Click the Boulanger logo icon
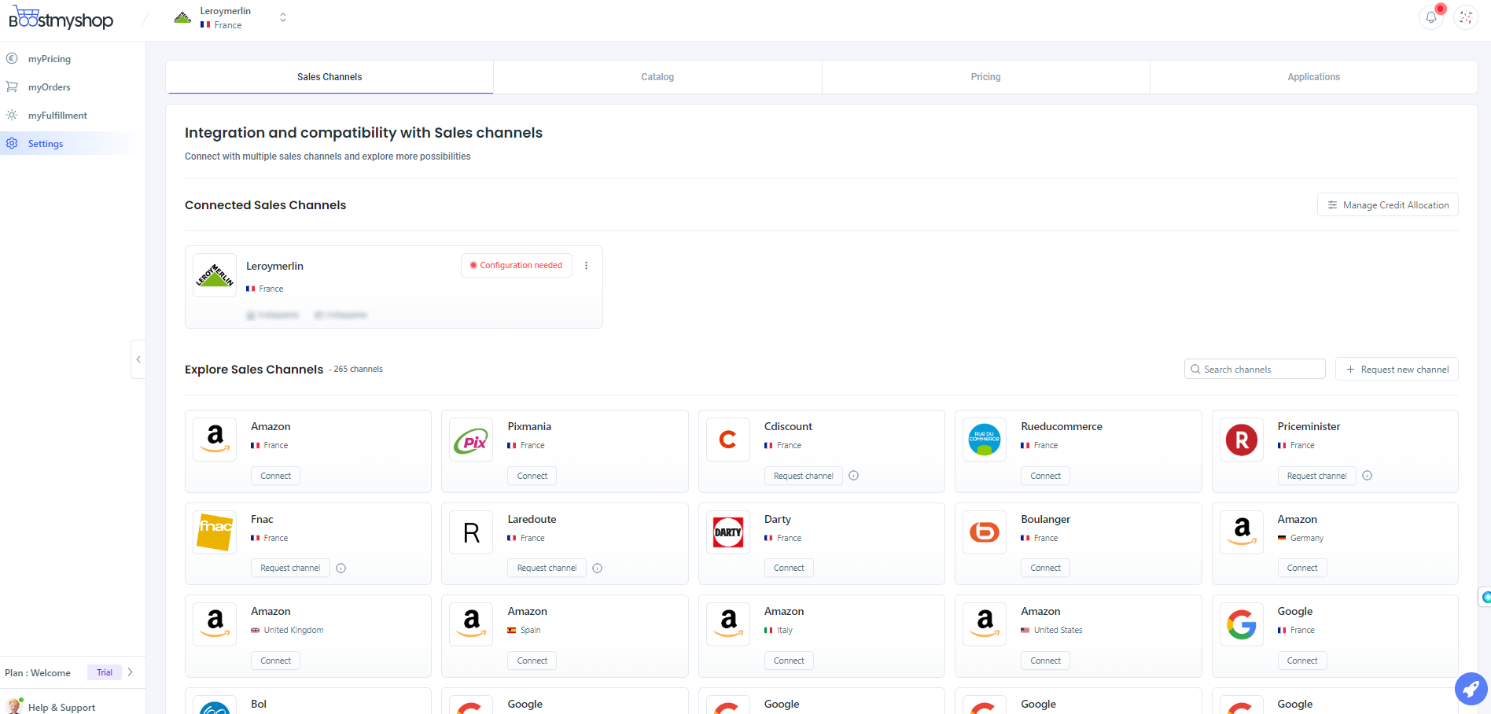Image resolution: width=1491 pixels, height=714 pixels. click(985, 532)
